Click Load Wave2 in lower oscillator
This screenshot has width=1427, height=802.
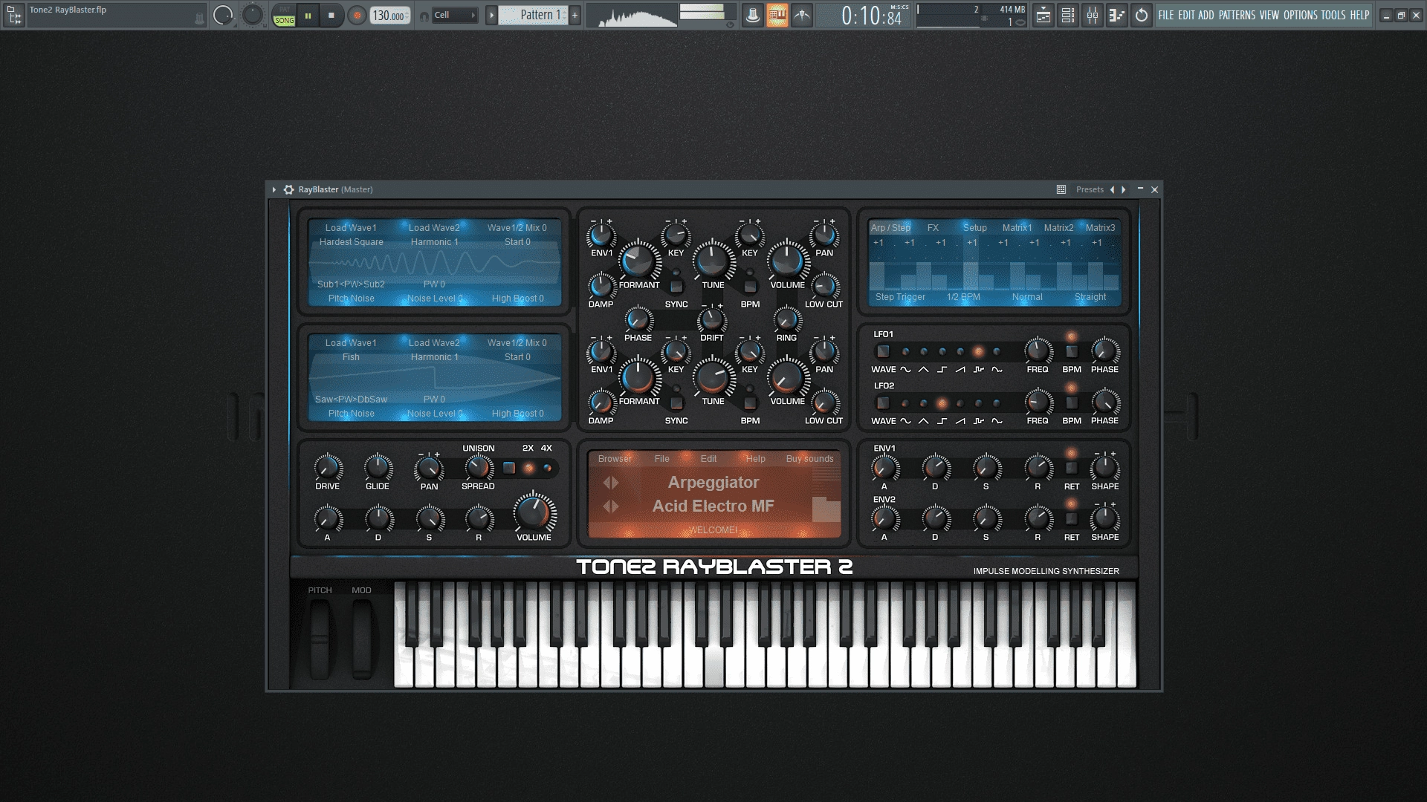coord(434,343)
